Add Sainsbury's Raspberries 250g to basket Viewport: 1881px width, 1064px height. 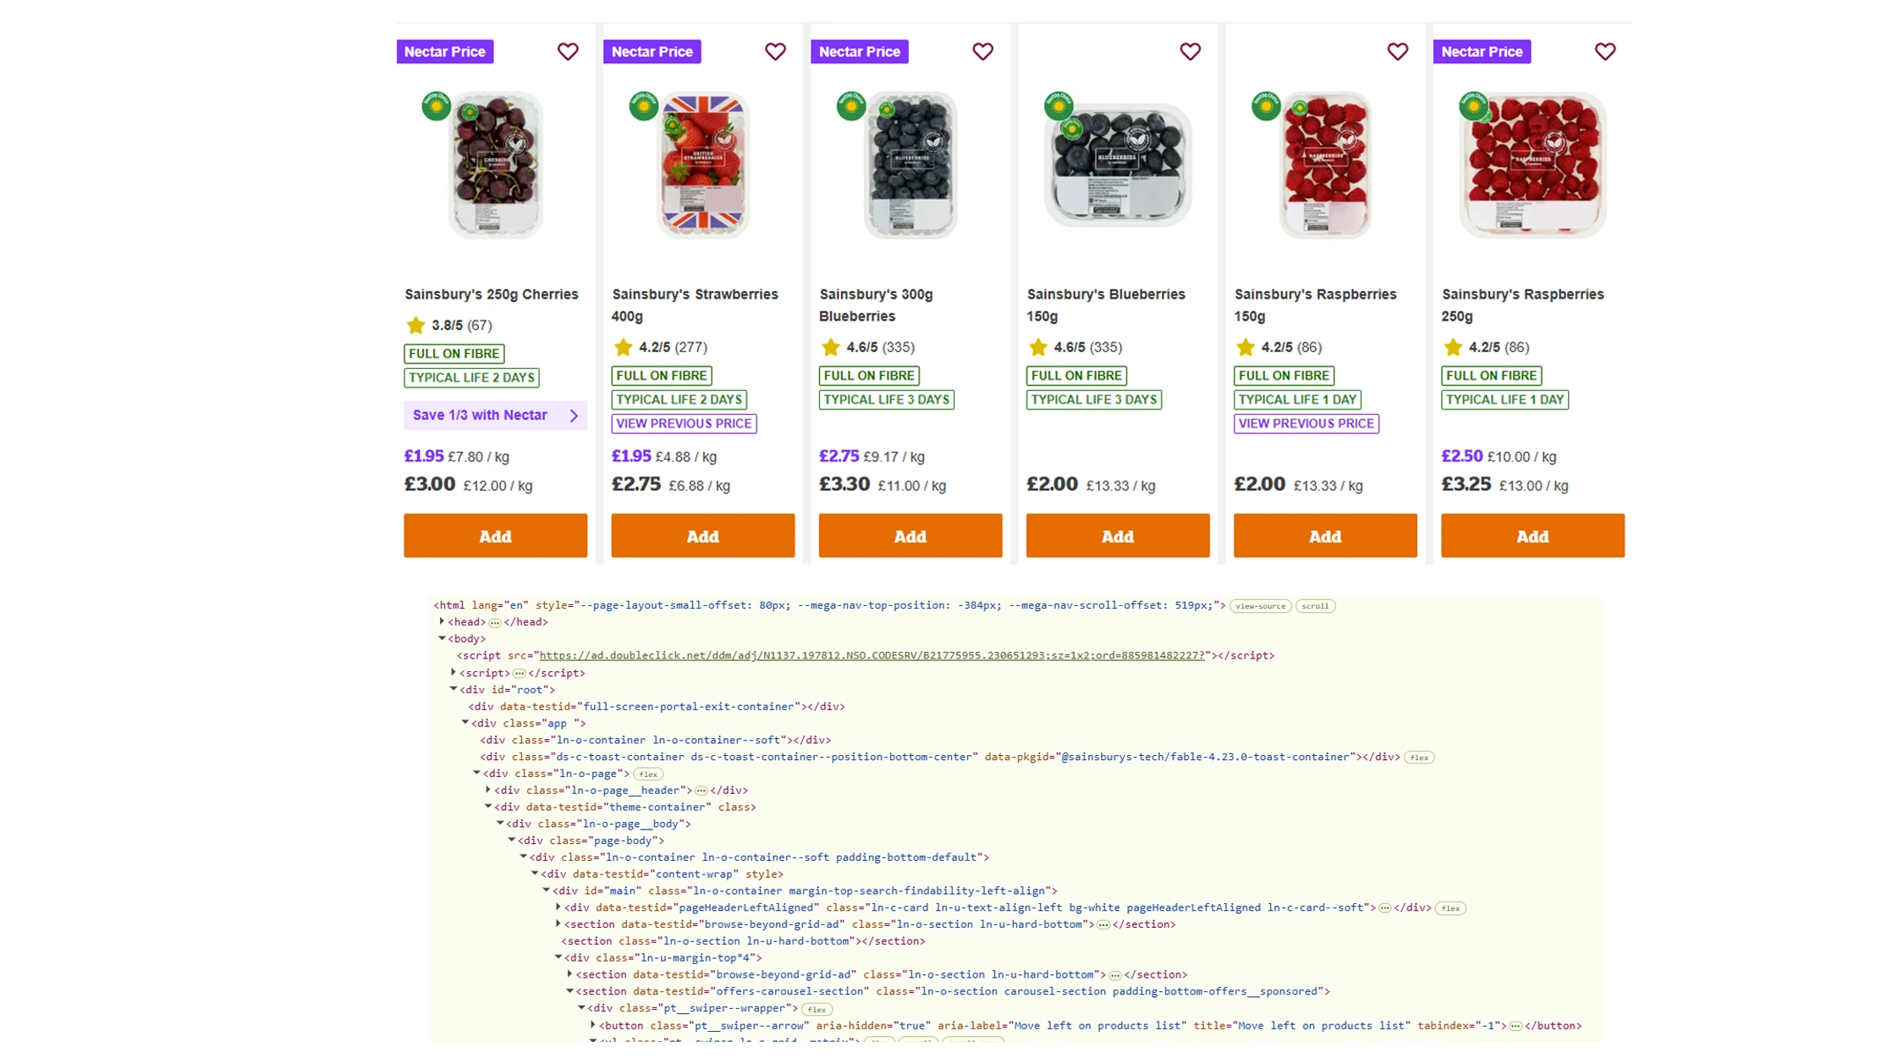pos(1532,536)
